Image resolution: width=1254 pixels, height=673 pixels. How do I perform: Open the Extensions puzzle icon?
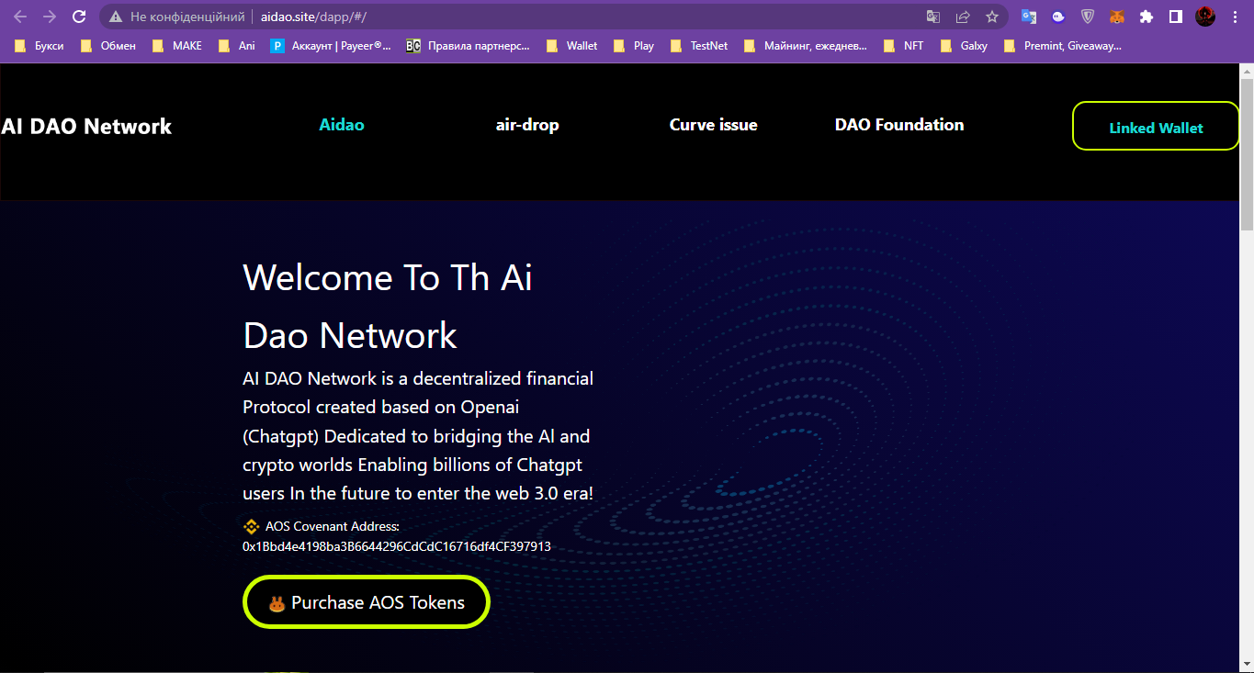tap(1146, 17)
